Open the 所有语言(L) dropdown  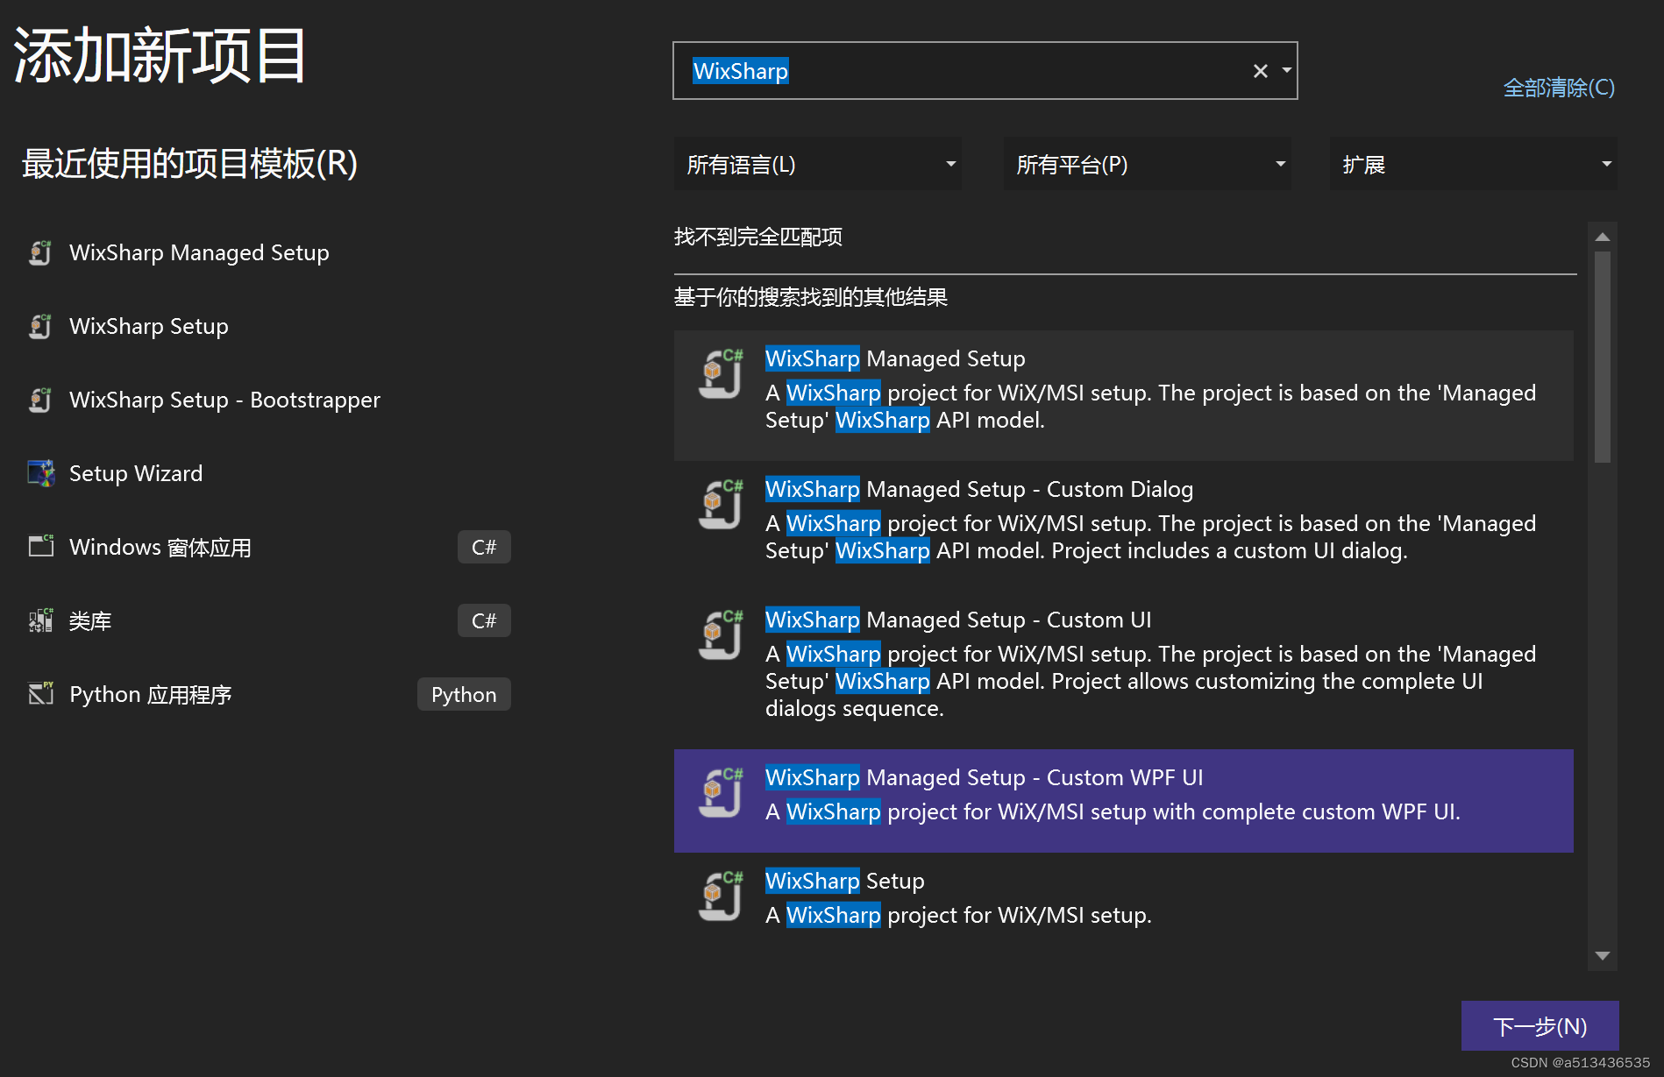817,164
